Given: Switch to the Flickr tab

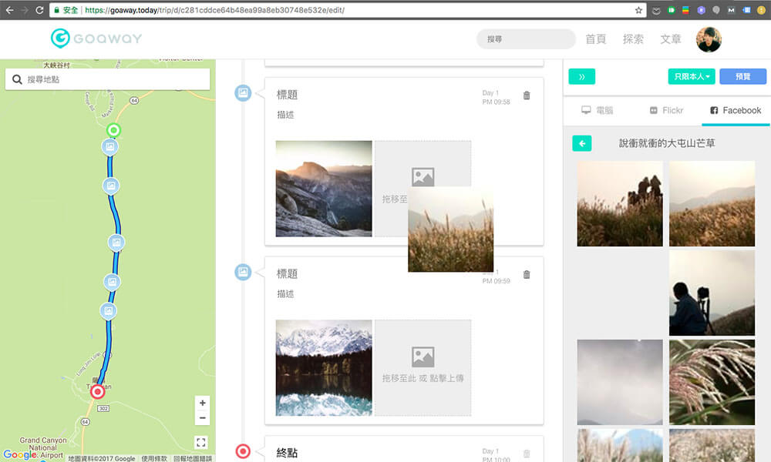Looking at the screenshot, I should [665, 110].
